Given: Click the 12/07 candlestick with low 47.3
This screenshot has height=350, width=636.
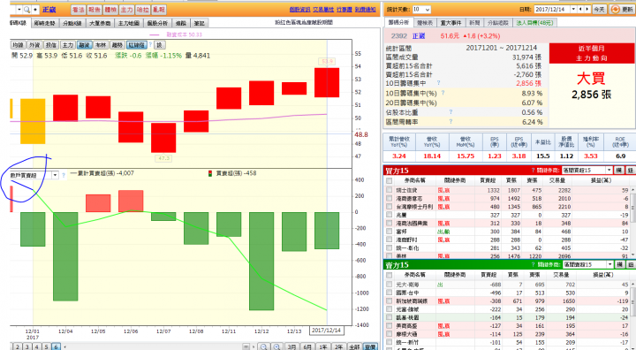Looking at the screenshot, I should pos(163,138).
